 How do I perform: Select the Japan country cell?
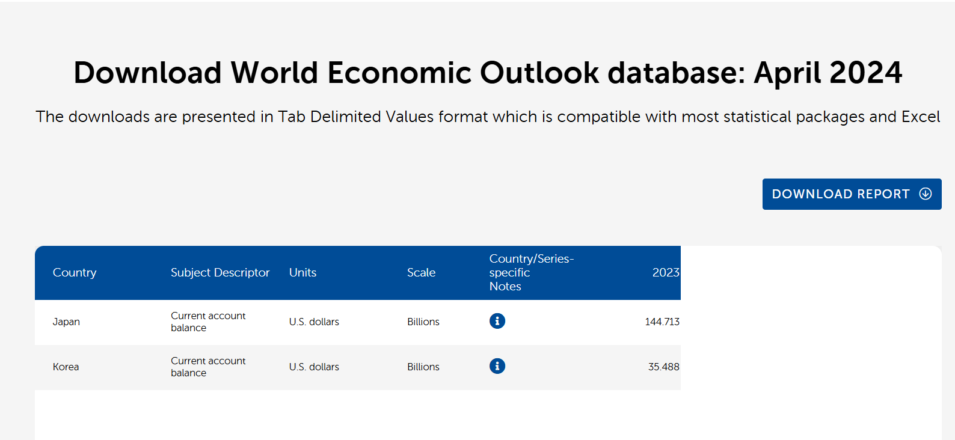[66, 322]
